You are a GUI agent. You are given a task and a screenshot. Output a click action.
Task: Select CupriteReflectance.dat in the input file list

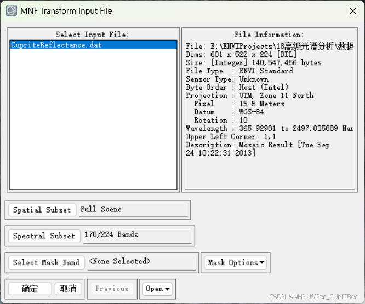[93, 45]
